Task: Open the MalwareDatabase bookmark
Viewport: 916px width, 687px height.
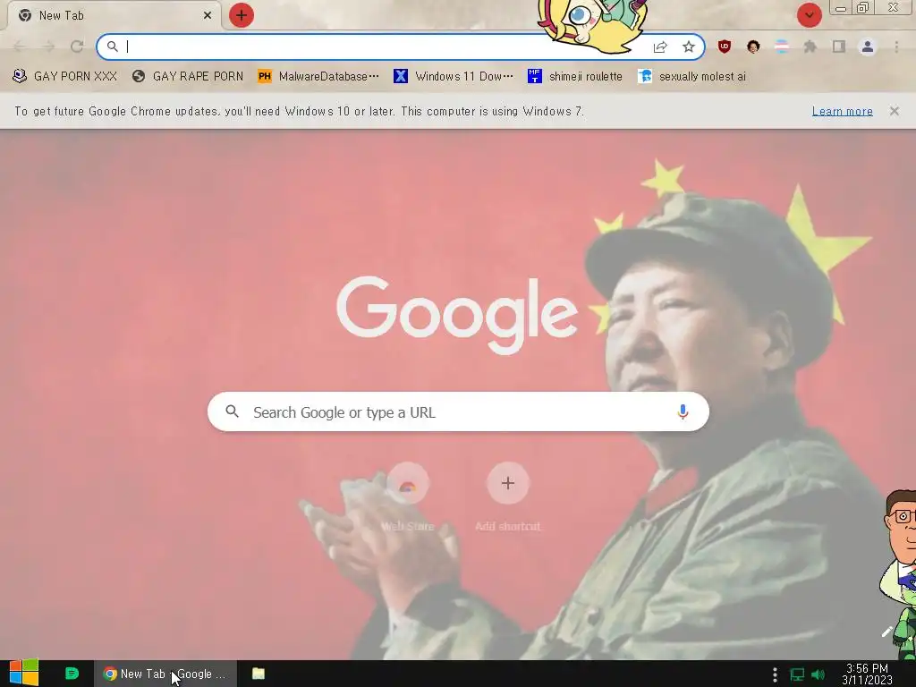Action: click(318, 77)
